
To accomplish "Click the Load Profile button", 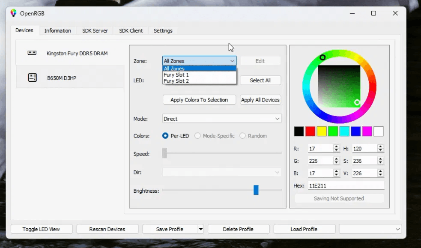I will 304,229.
